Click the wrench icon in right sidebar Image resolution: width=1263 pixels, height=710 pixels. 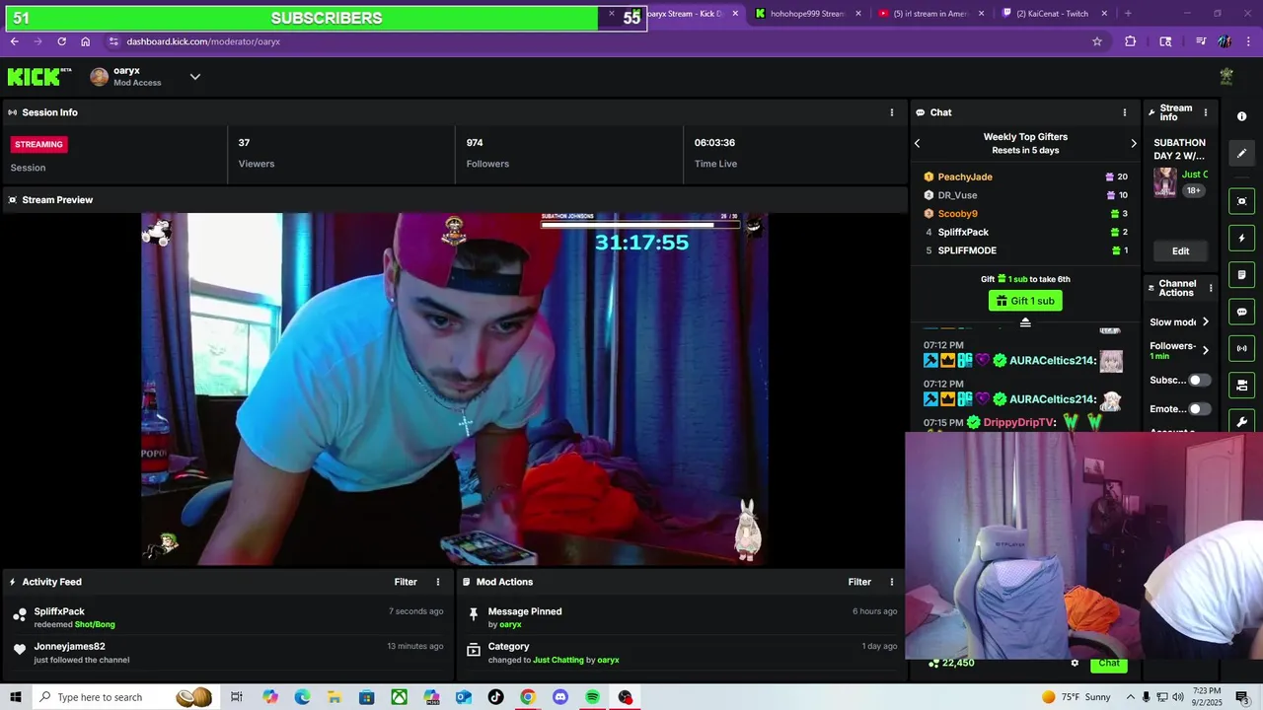1241,421
